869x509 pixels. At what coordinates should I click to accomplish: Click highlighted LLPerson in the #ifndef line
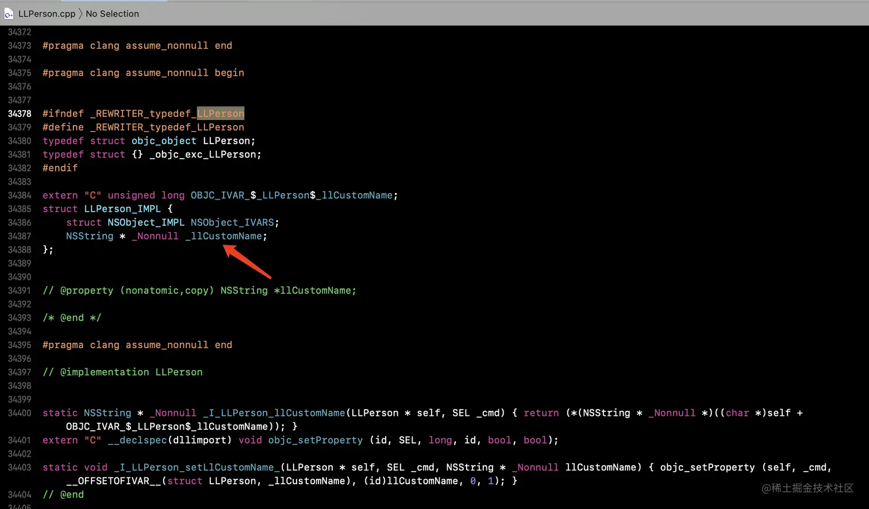(221, 114)
